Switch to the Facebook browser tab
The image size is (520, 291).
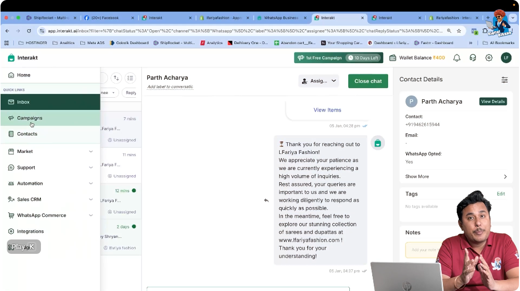click(108, 18)
